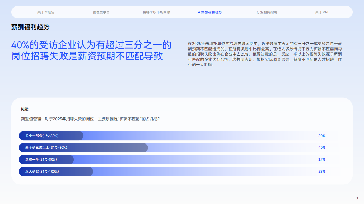This screenshot has width=364, height=204.
Task: Select the 17% percentage value
Action: coord(322,160)
